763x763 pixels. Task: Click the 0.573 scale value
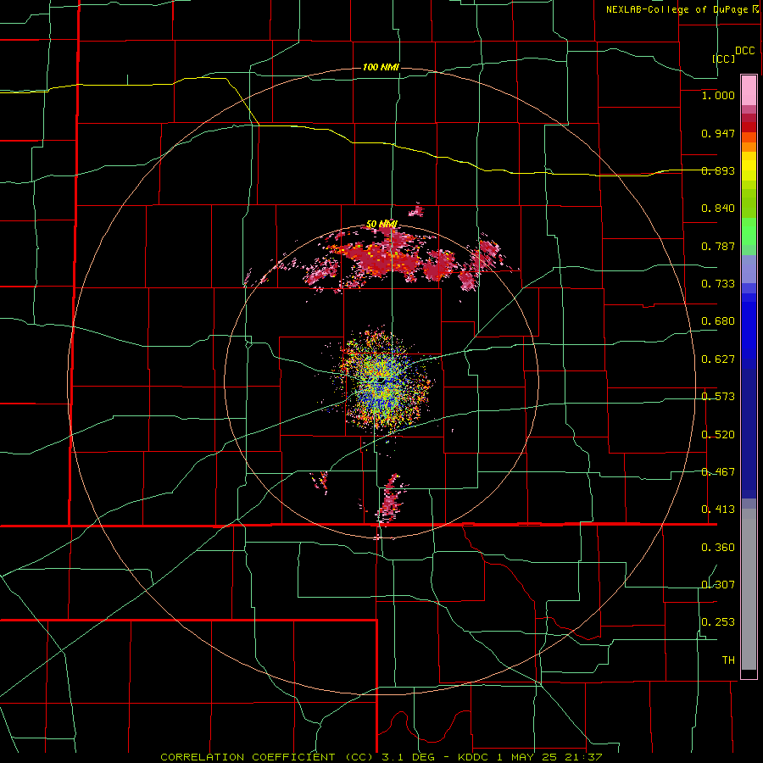tap(718, 397)
